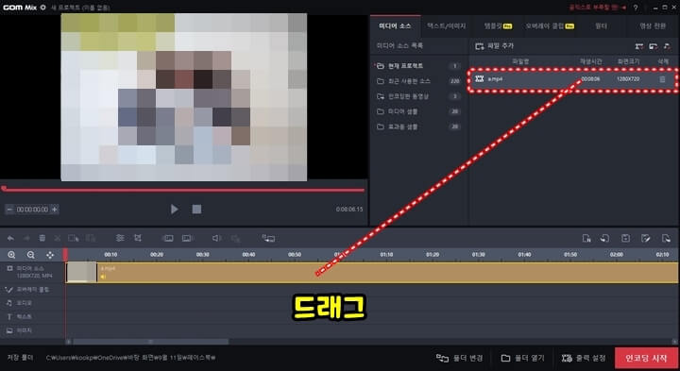Screen dimensions: 680x371
Task: Select the a.mp4 file row
Action: click(x=572, y=79)
